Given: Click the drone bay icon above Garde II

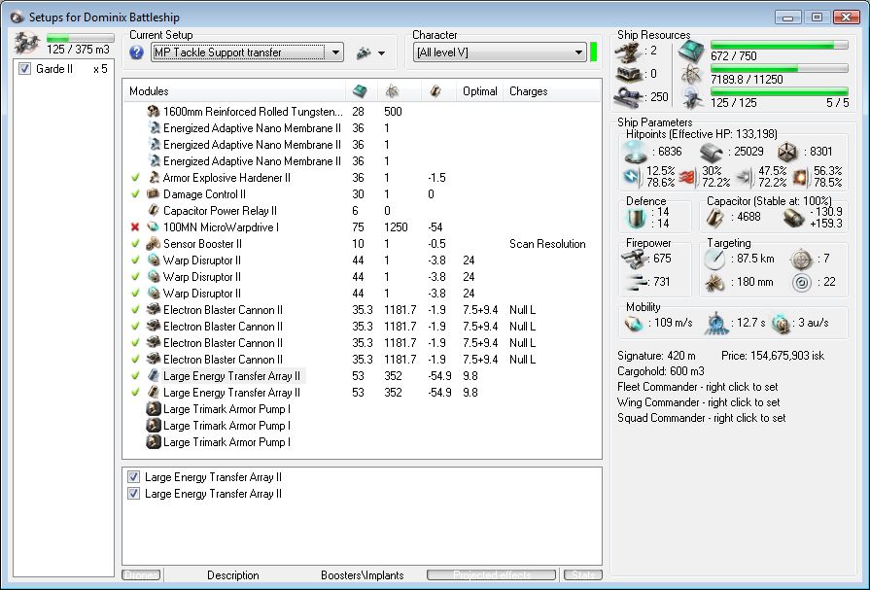Looking at the screenshot, I should pyautogui.click(x=27, y=42).
